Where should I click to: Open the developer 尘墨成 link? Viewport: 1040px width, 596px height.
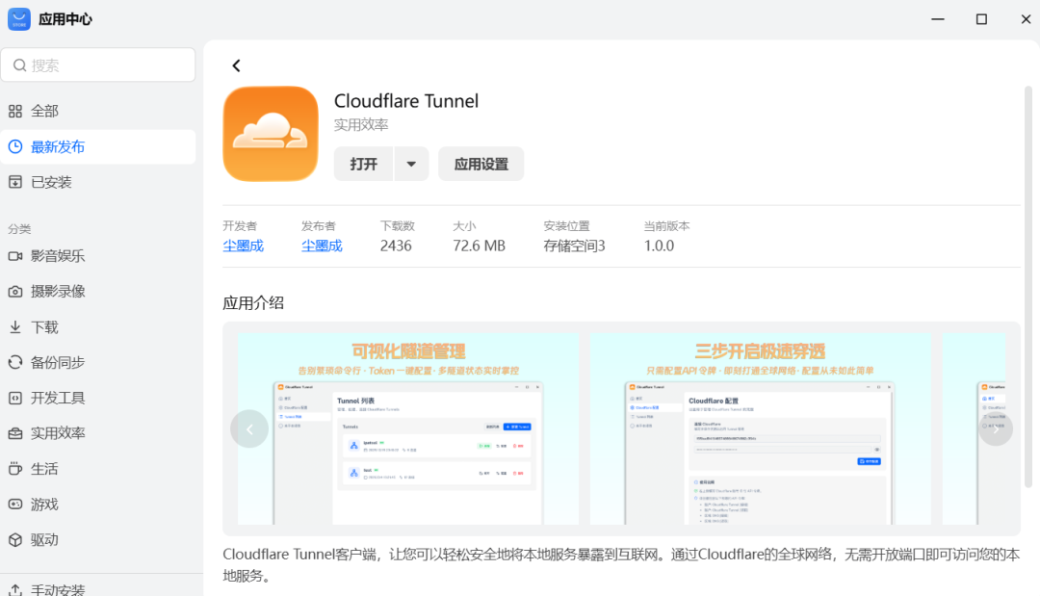point(243,246)
